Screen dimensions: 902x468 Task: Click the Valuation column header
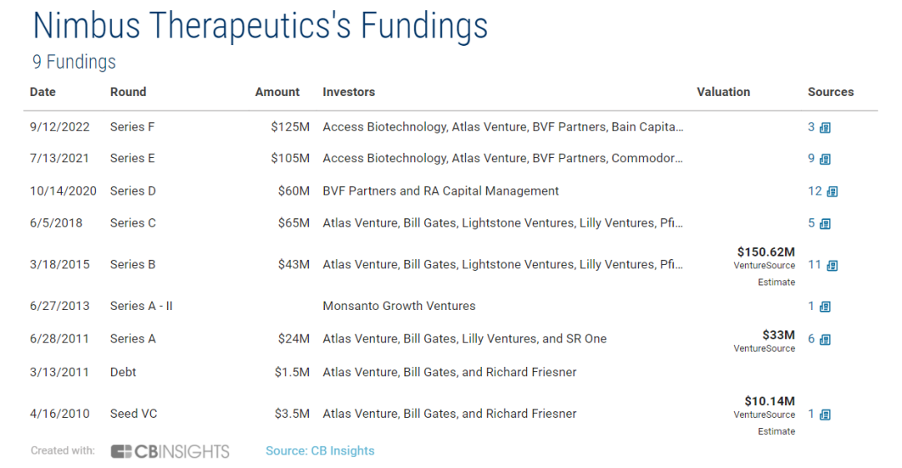click(723, 92)
